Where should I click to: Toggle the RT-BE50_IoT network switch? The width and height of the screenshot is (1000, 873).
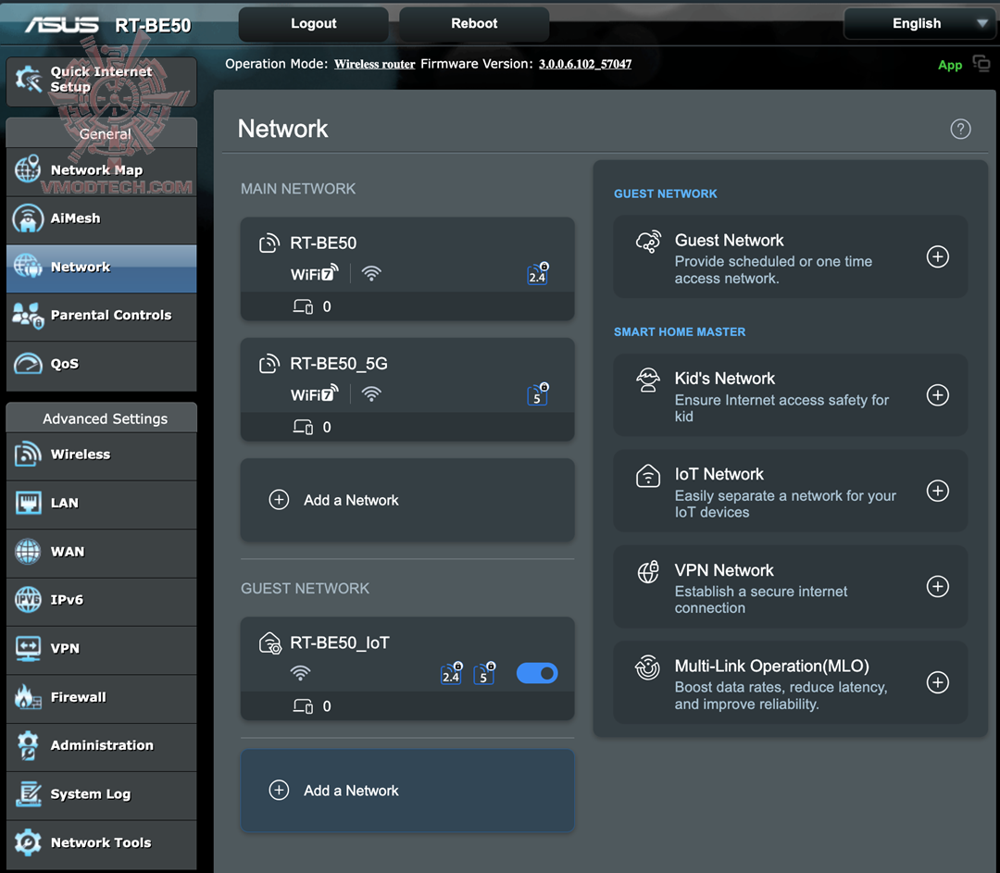[537, 673]
